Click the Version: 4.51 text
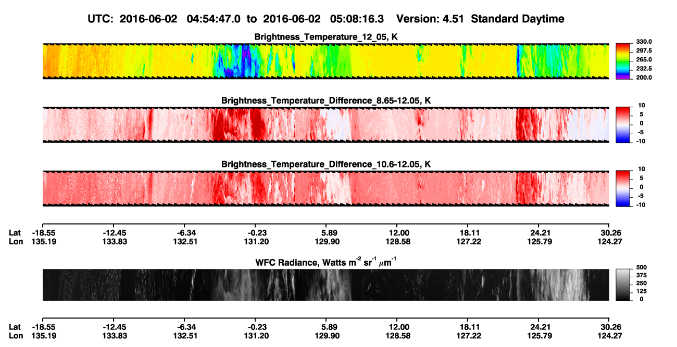This screenshot has width=677, height=347. [430, 19]
